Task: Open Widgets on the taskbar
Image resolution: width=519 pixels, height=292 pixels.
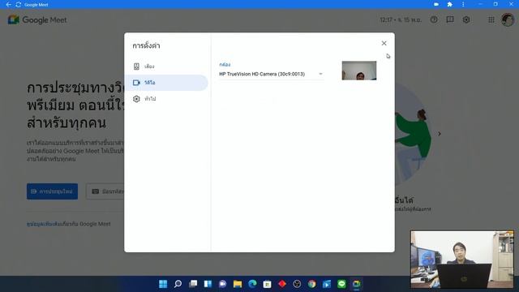Action: point(208,284)
